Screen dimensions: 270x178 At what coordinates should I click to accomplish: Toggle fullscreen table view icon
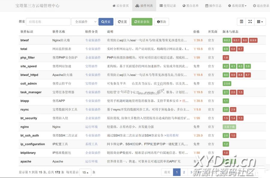tap(250, 22)
